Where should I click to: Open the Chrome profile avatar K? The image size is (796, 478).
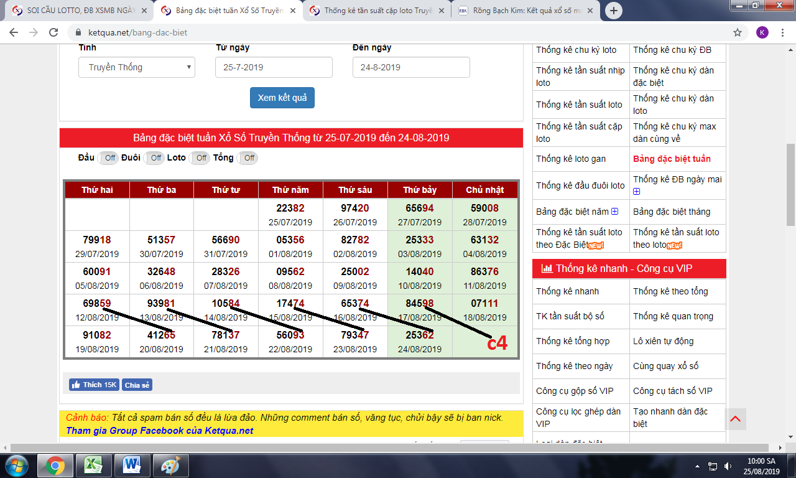click(762, 32)
